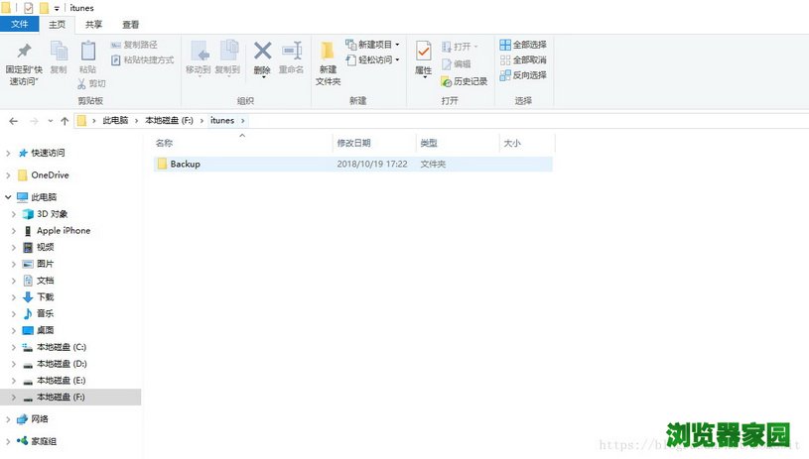
Task: Open History (历史记录) in the ribbon
Action: [x=464, y=81]
